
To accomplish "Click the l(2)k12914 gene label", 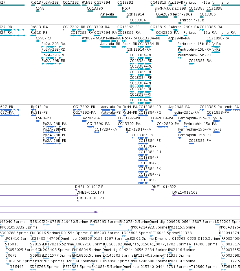I will [x=135, y=14].
